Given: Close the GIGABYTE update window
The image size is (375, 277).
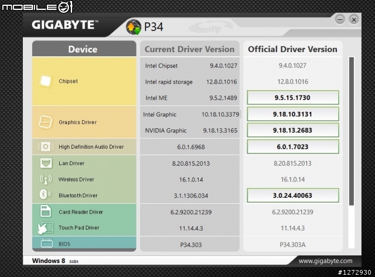Looking at the screenshot, I should (x=354, y=19).
